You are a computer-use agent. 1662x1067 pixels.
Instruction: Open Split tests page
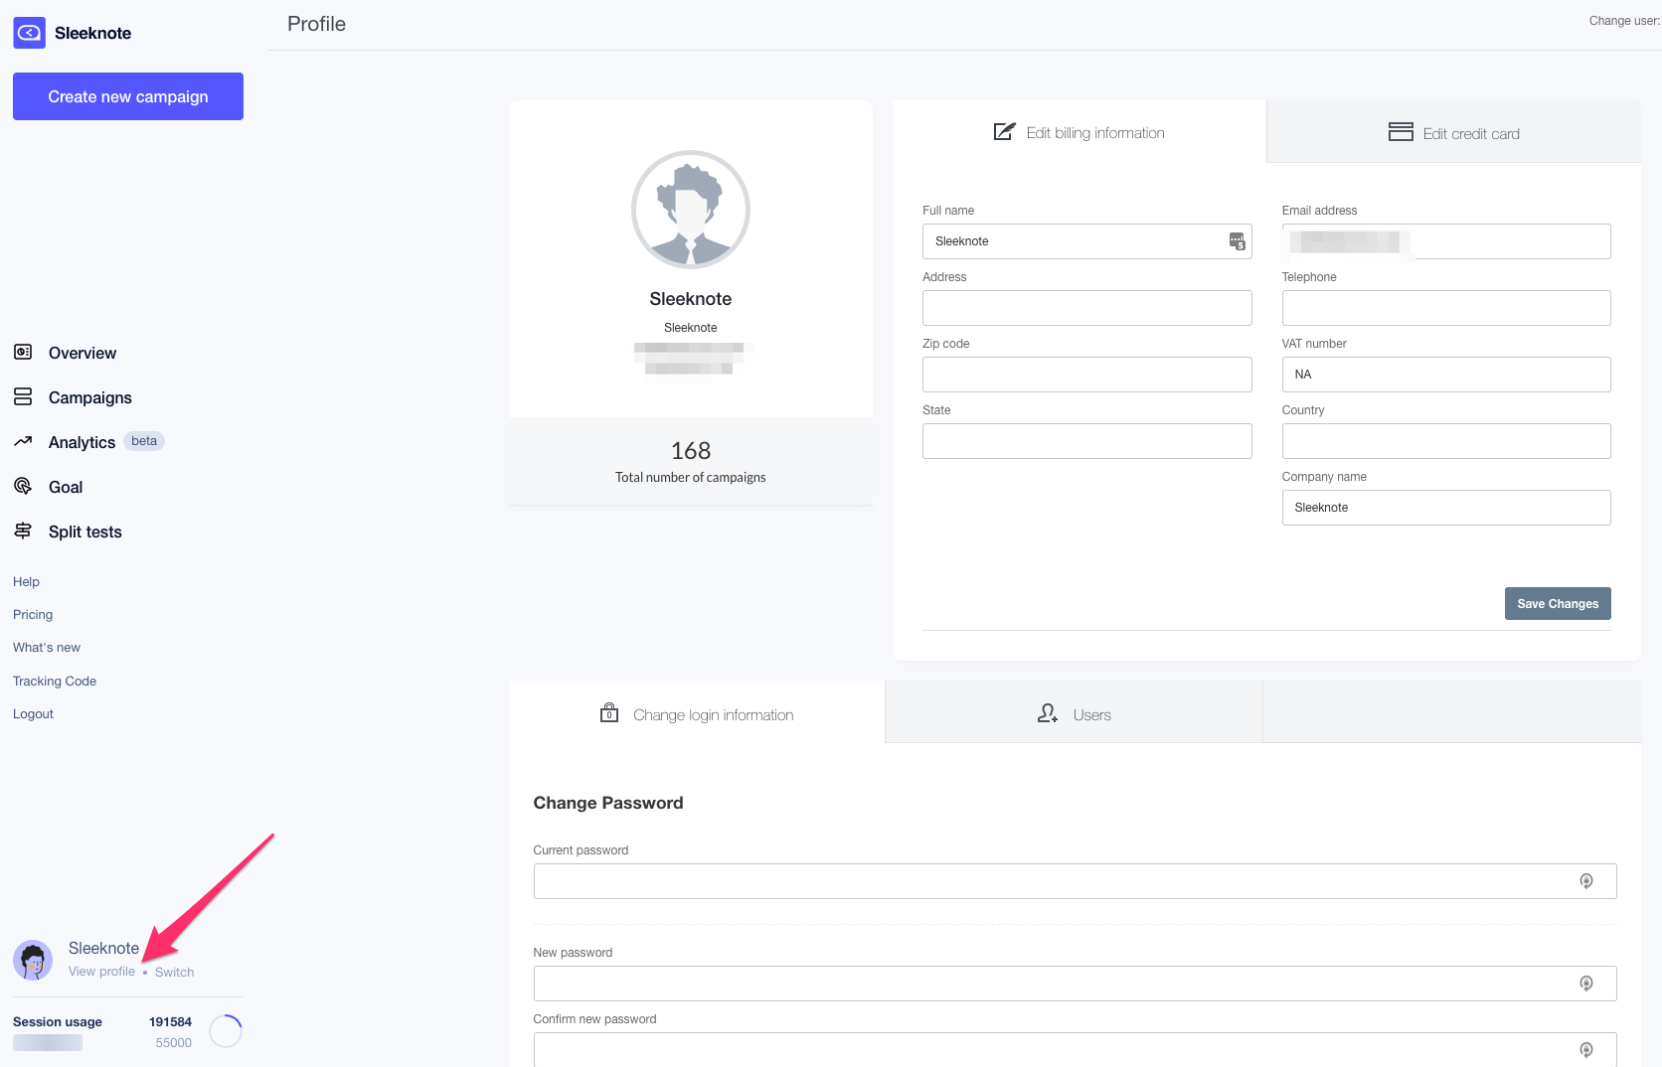click(85, 532)
